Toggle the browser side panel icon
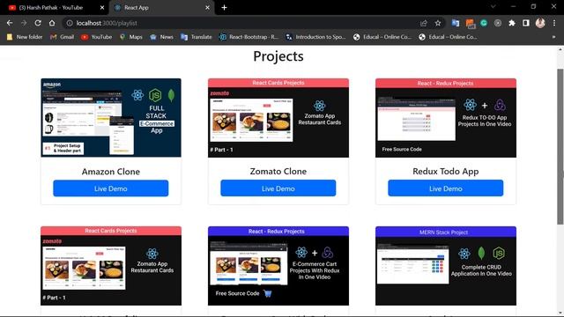Screen dimensions: 564x317 (x=526, y=23)
